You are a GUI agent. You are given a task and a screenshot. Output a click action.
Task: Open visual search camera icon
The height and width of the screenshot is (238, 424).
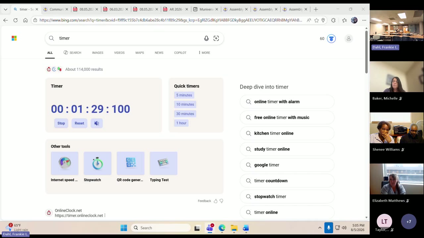pyautogui.click(x=216, y=38)
